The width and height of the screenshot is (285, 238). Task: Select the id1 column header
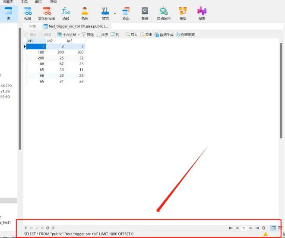point(36,41)
